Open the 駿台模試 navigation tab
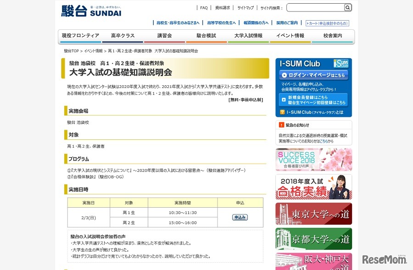The image size is (413, 270). [206, 35]
